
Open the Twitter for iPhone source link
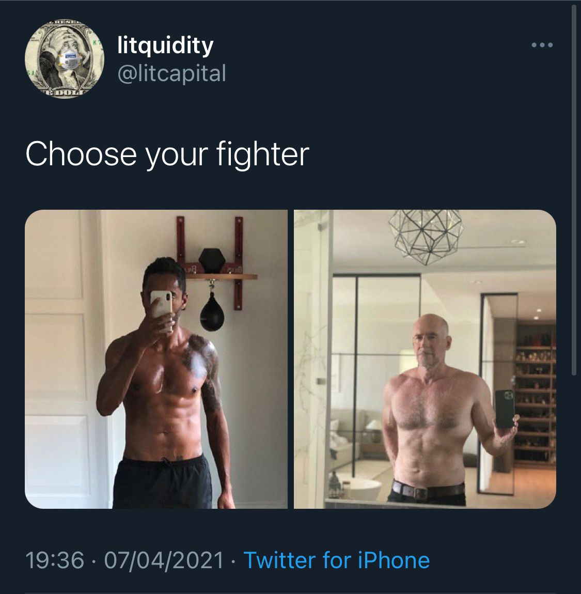pos(336,560)
